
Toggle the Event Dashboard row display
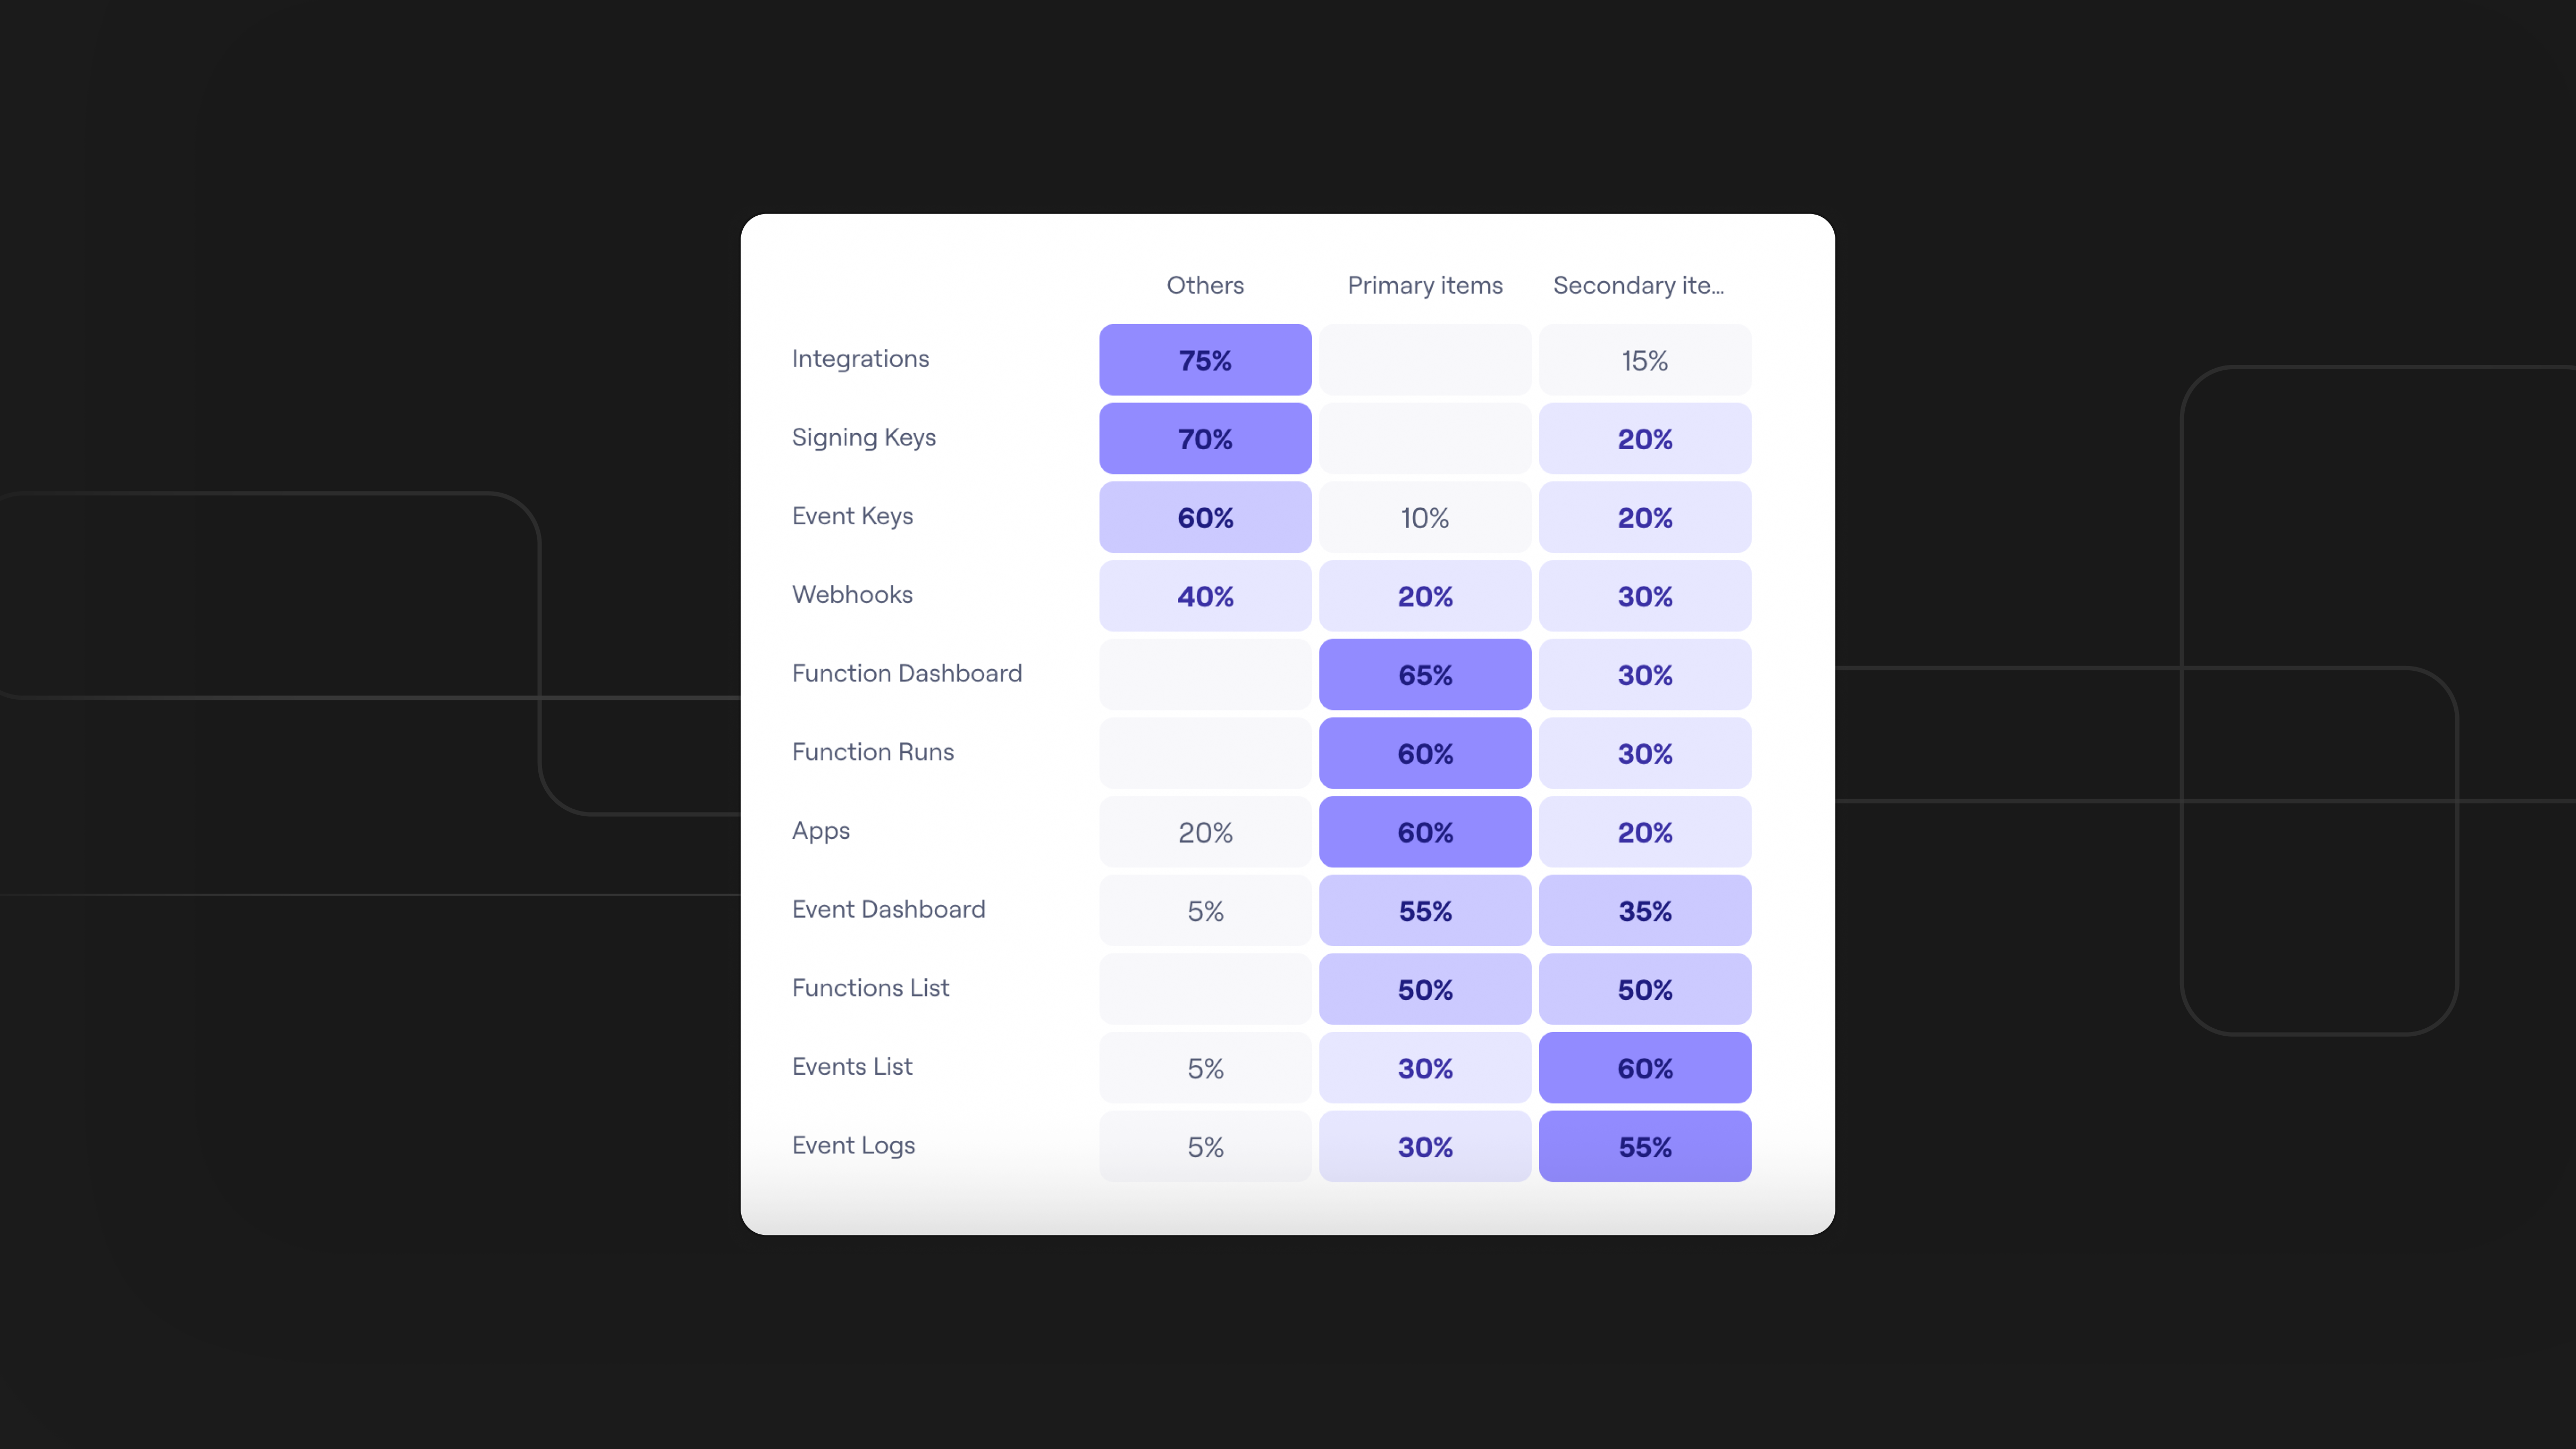coord(888,910)
